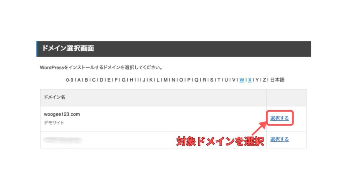
Task: Click letter Z in alphabet index
Action: click(x=265, y=80)
